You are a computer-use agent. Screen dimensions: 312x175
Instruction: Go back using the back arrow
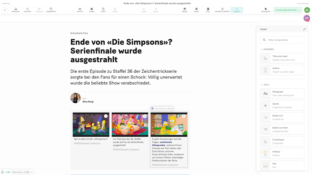(x=5, y=10)
